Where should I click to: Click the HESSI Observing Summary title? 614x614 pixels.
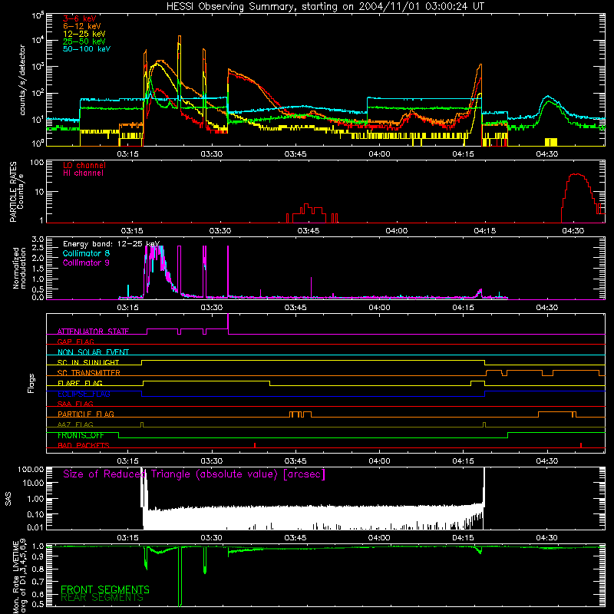click(x=325, y=7)
